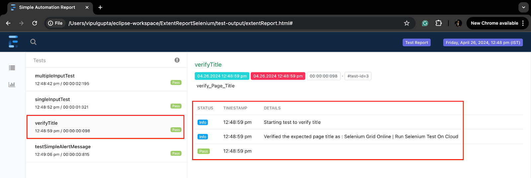This screenshot has width=531, height=178.
Task: Click the red end time badge
Action: coord(278,76)
